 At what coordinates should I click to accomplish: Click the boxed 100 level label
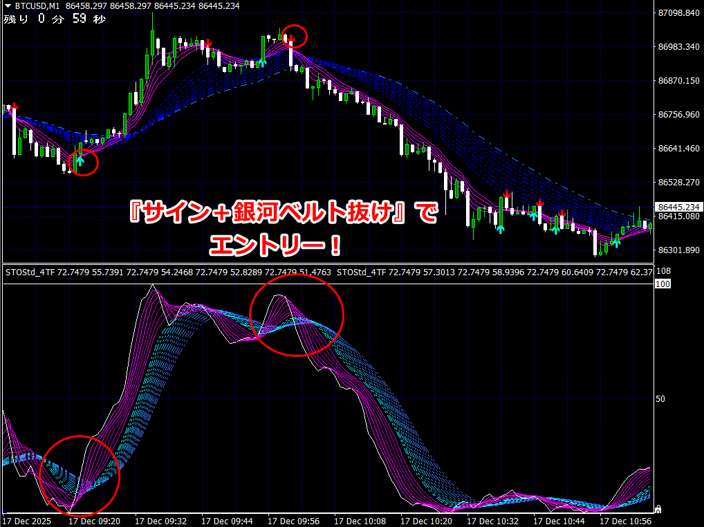pos(663,284)
